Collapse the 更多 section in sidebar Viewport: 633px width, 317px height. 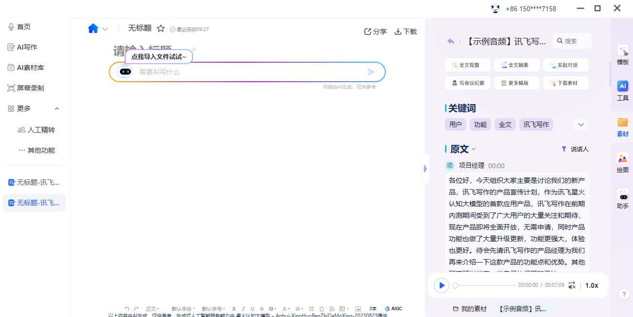click(57, 108)
